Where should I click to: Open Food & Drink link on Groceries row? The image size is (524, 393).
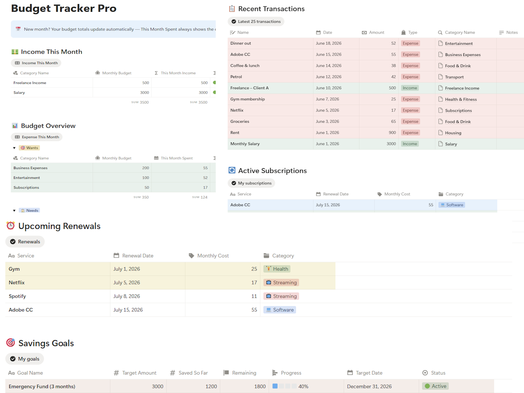[458, 122]
